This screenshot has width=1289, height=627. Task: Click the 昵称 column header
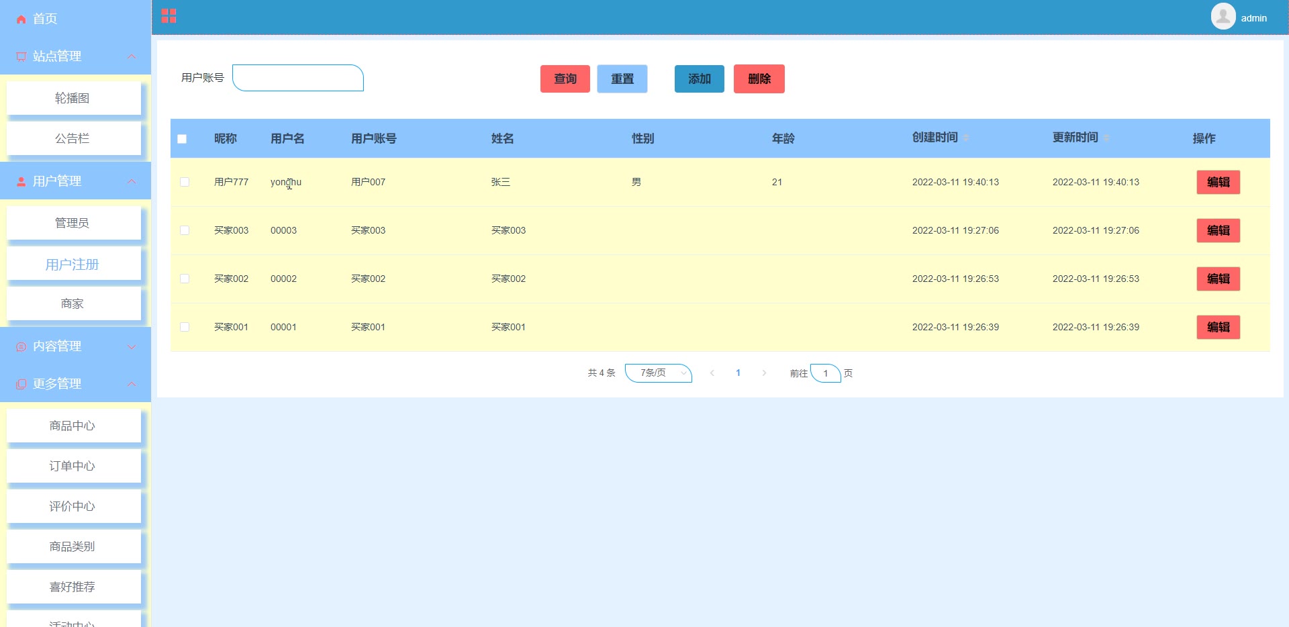tap(226, 138)
